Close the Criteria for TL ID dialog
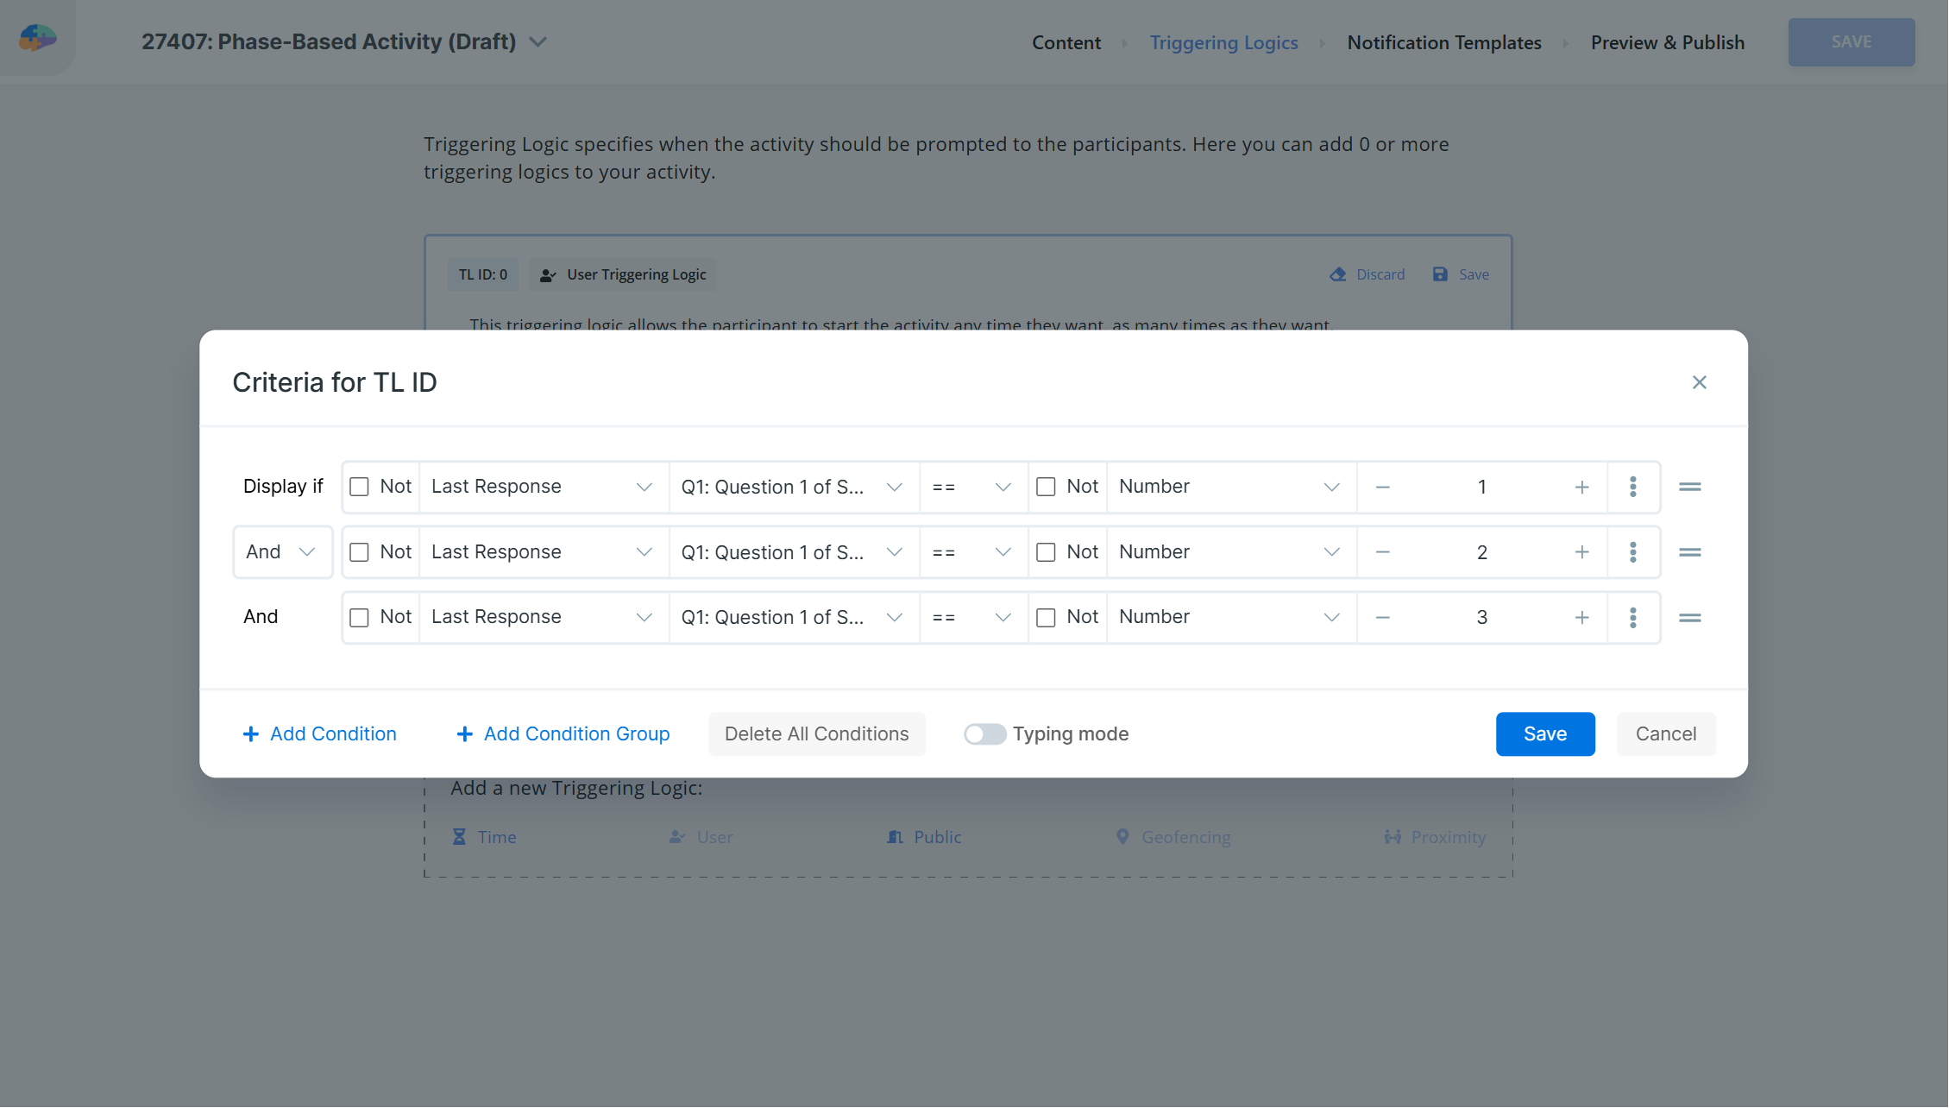This screenshot has height=1108, width=1949. coord(1699,382)
